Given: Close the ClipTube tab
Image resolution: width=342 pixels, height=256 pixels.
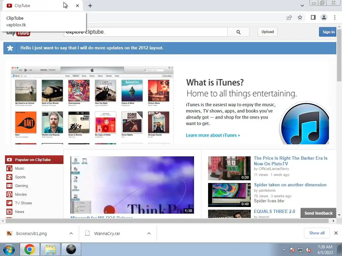Looking at the screenshot, I should pos(77,6).
